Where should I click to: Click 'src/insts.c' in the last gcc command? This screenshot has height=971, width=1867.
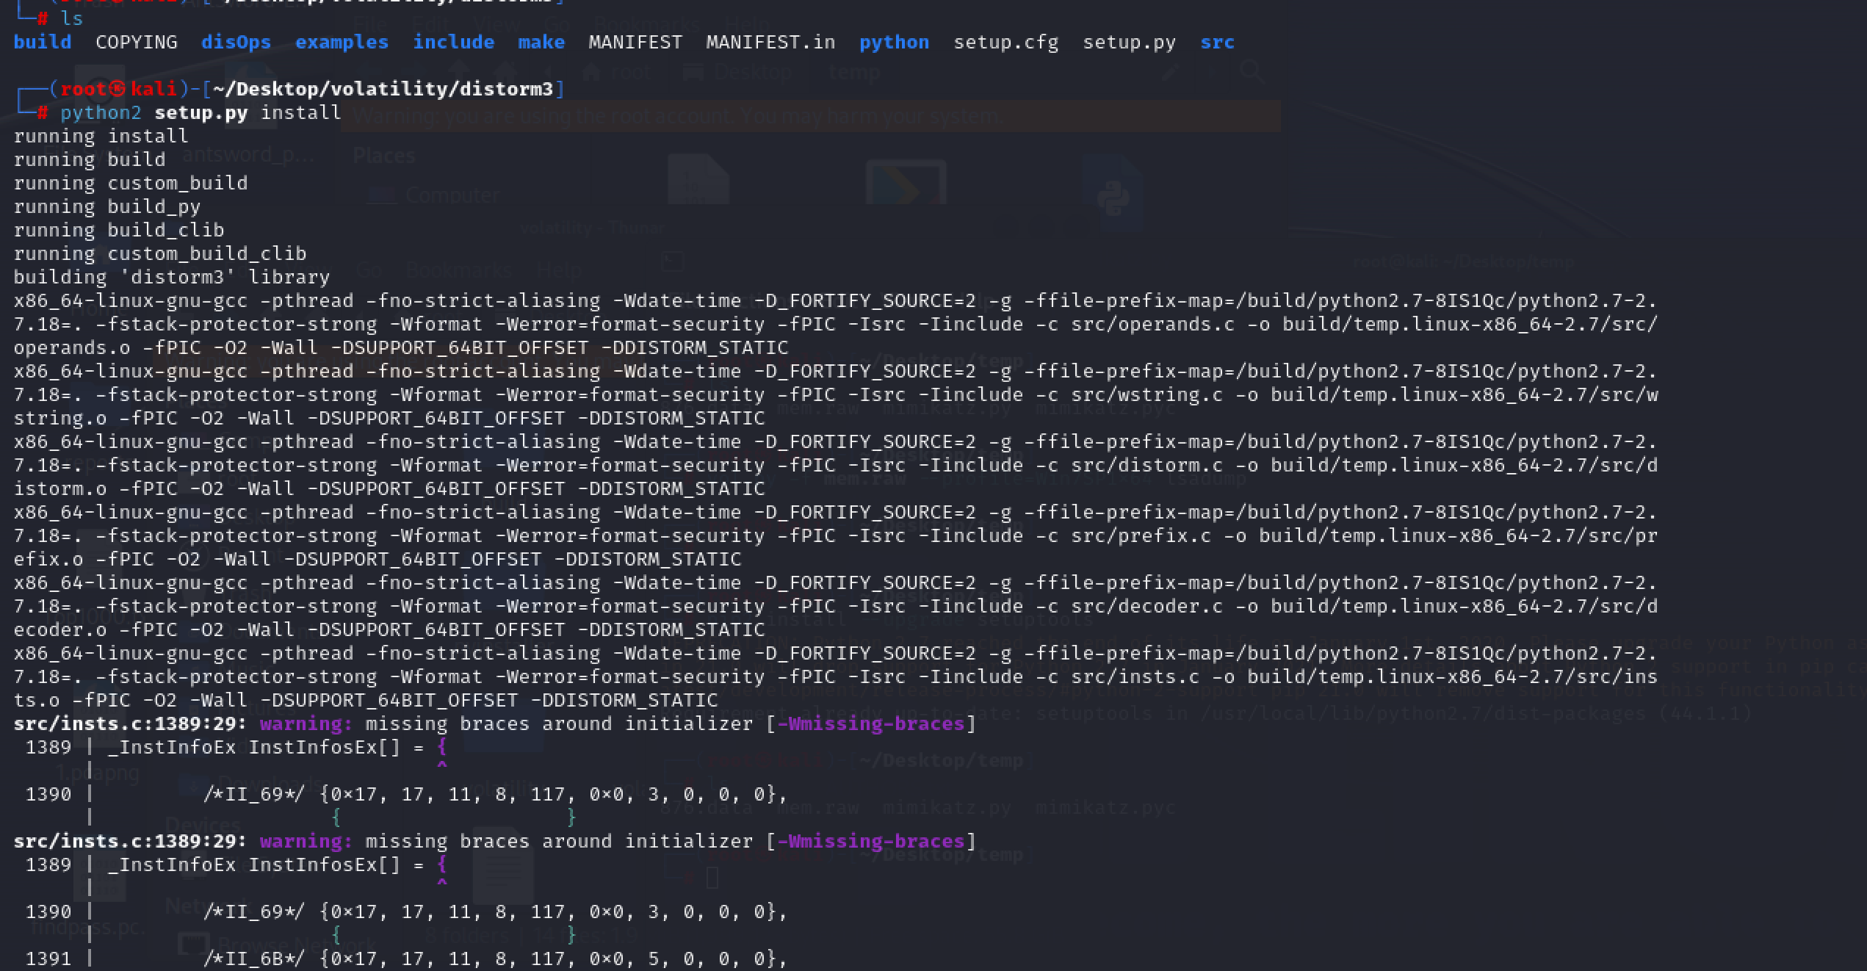click(x=1135, y=677)
